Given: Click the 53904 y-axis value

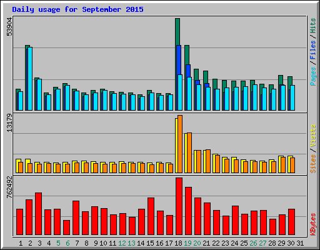Looking at the screenshot, I should pos(9,27).
